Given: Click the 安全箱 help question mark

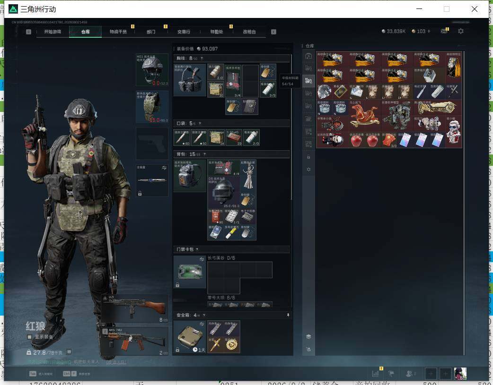Looking at the screenshot, I should pos(204,315).
